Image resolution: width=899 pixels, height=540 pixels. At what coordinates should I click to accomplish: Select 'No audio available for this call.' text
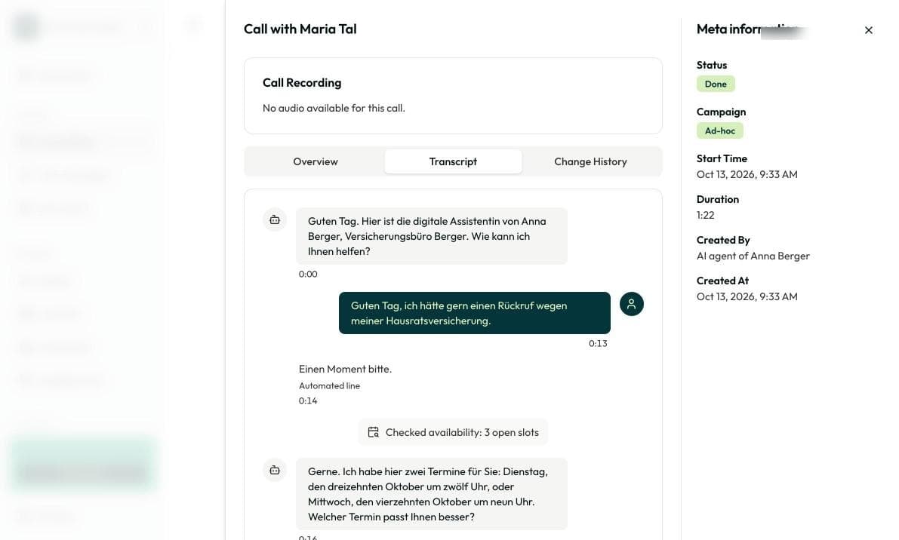coord(334,109)
